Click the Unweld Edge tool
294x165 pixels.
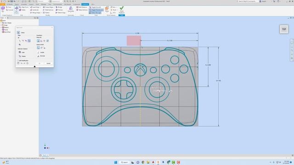pyautogui.click(x=60, y=13)
